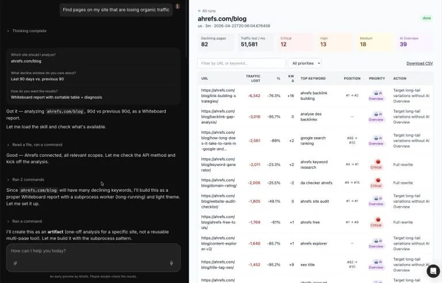The height and width of the screenshot is (283, 442).
Task: Click the Critical badge for keyword-generator row
Action: (x=376, y=165)
